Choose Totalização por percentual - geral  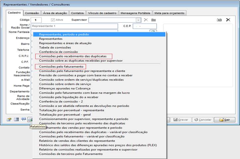coord(99,115)
